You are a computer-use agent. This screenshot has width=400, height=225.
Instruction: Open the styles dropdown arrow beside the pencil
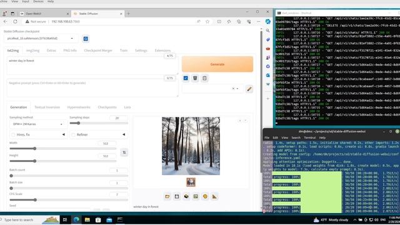click(237, 89)
